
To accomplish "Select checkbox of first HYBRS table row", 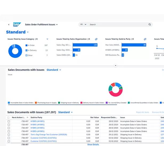I will pos(9,121).
